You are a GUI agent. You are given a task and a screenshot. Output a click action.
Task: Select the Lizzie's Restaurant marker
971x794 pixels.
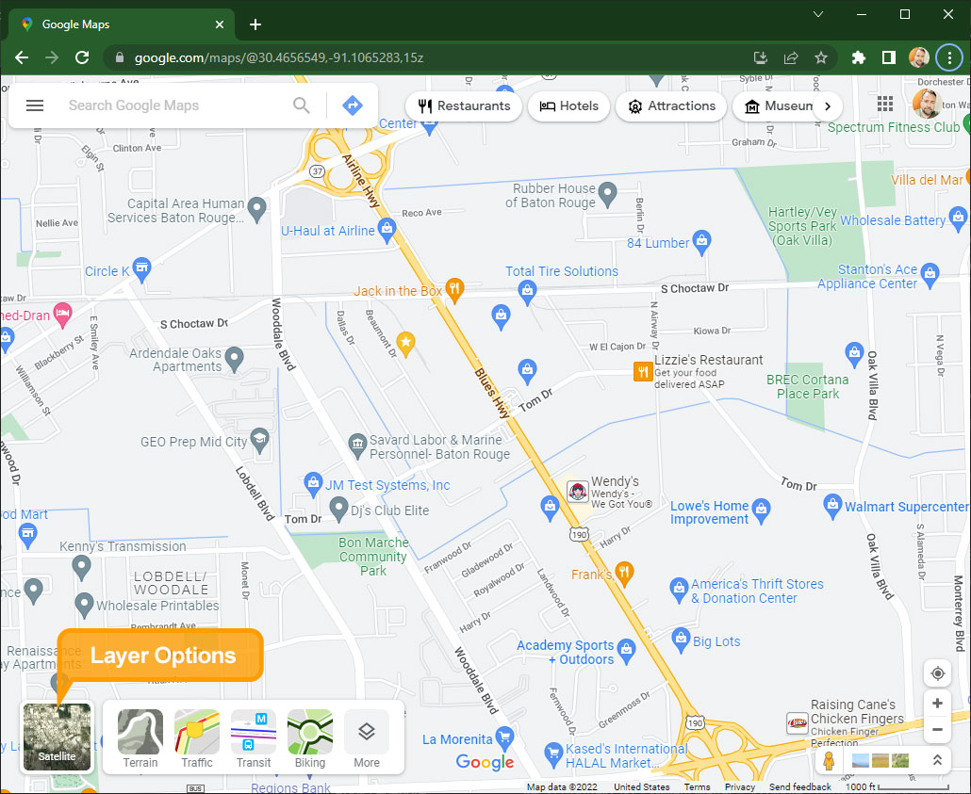point(644,371)
